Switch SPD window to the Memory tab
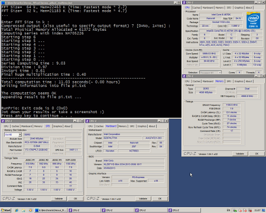The height and width of the screenshot is (213, 266). click(x=38, y=126)
